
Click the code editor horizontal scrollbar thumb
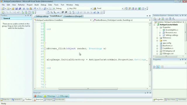point(88,89)
